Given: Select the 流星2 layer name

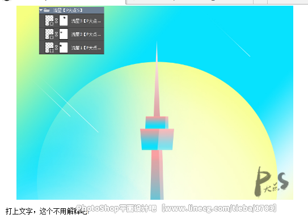Looking at the screenshot, I should click(86, 35).
